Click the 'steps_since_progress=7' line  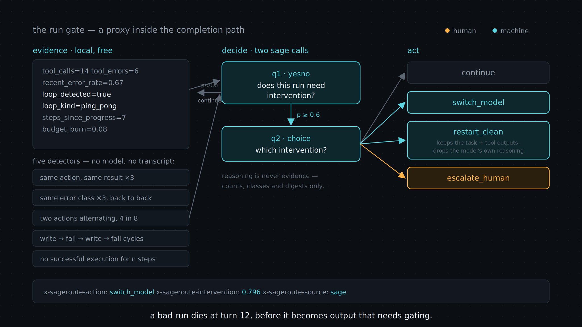point(84,118)
